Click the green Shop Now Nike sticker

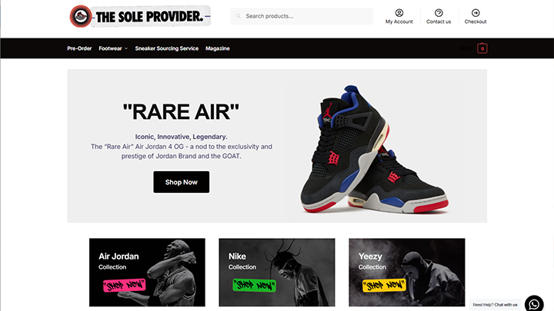[254, 285]
